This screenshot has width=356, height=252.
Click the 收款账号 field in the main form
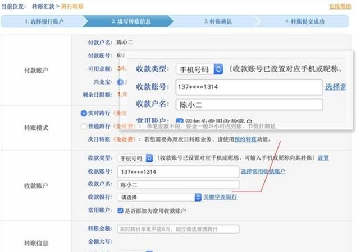(178, 171)
